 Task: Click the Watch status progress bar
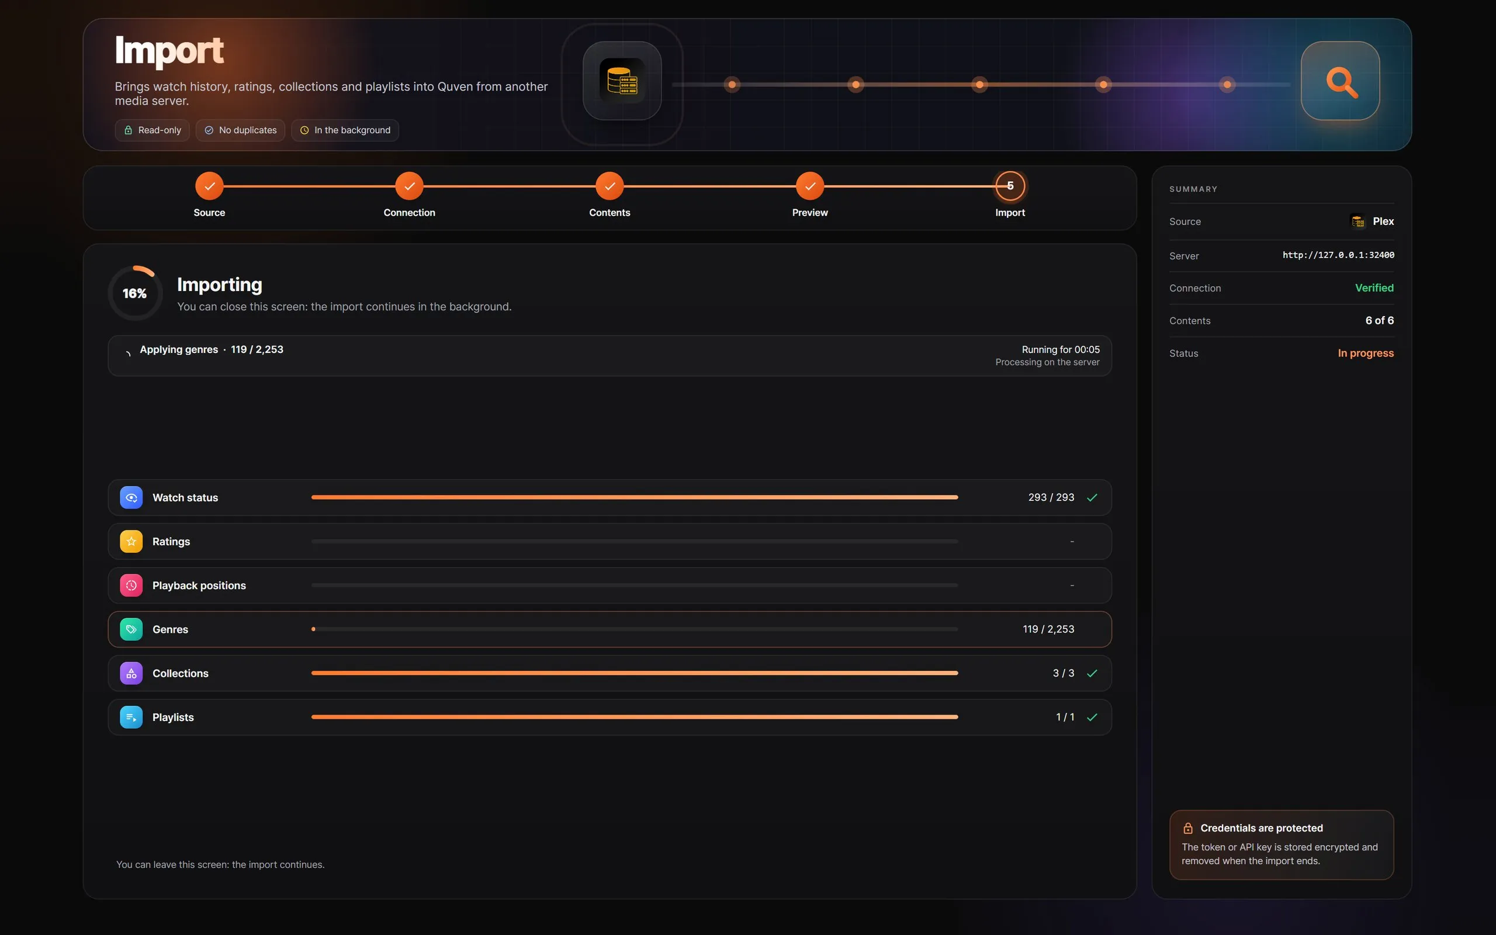coord(634,497)
